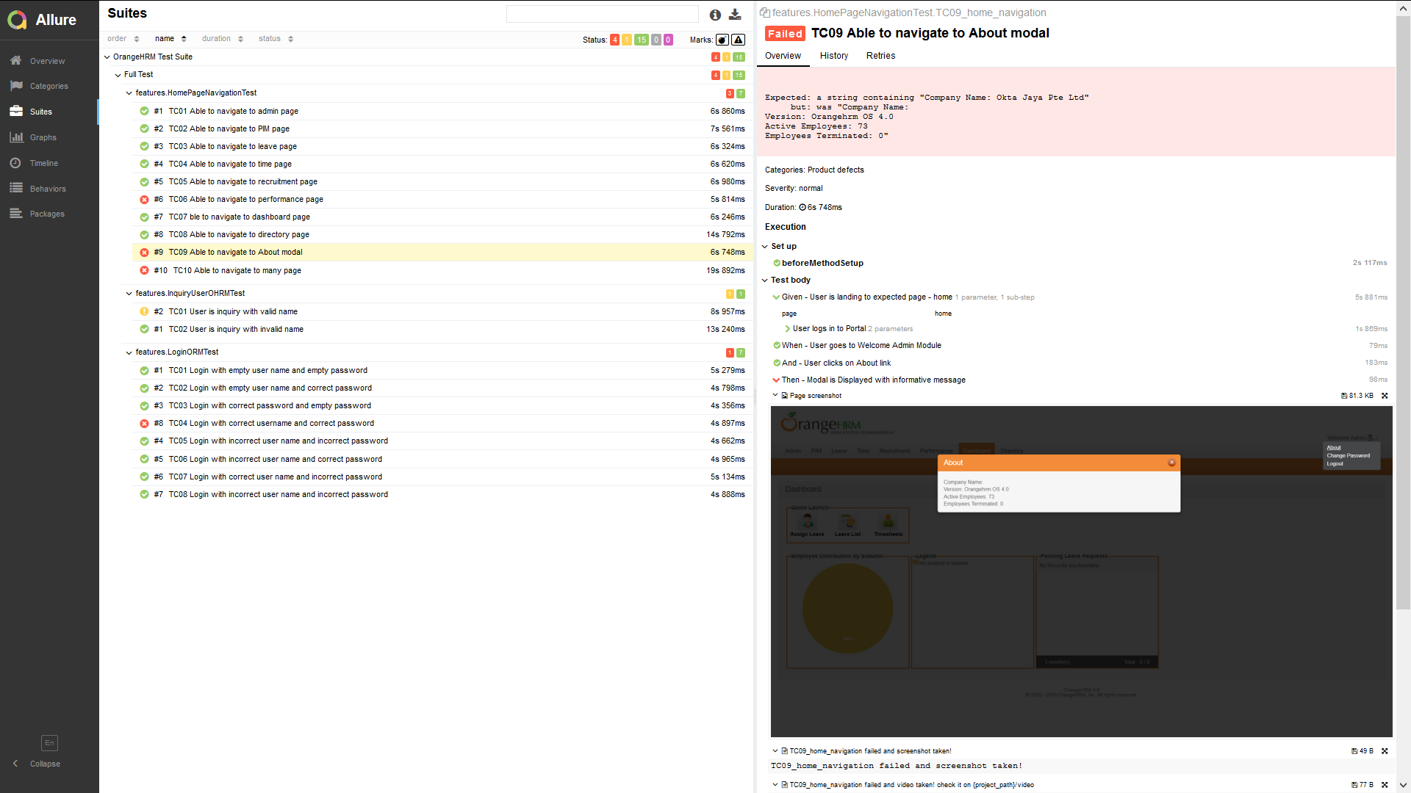Screen dimensions: 1411x793
Task: Switch to the History tab
Action: [834, 56]
